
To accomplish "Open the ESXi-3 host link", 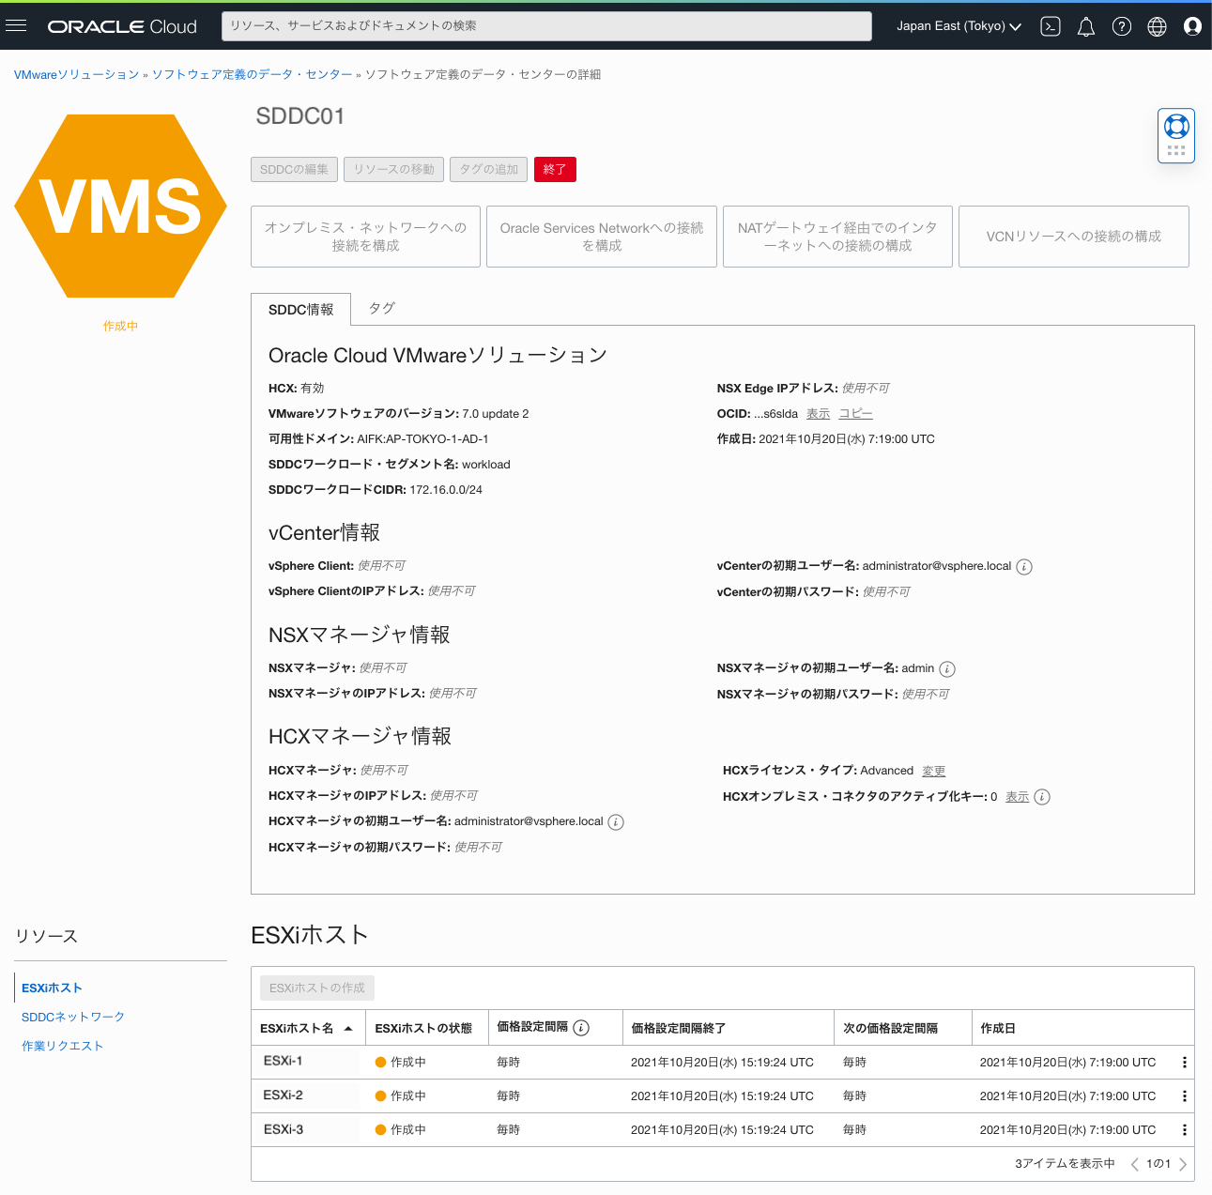I will pos(283,1129).
